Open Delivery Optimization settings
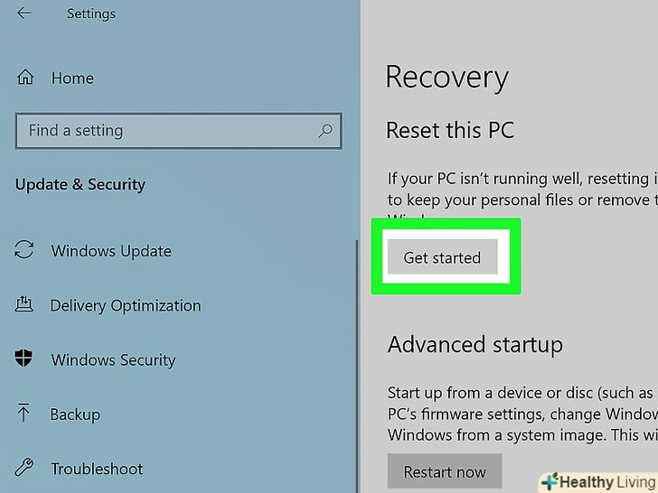This screenshot has height=493, width=658. coord(125,305)
